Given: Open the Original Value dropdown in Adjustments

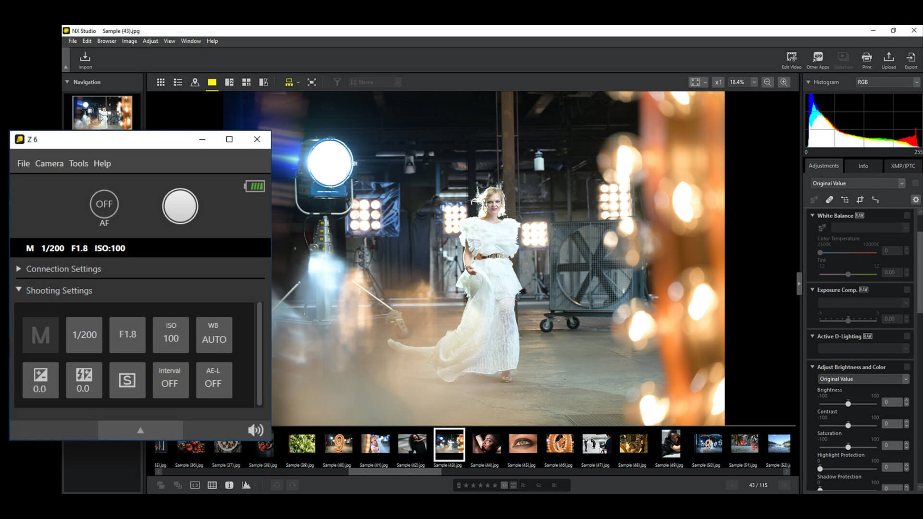Looking at the screenshot, I should coord(857,183).
